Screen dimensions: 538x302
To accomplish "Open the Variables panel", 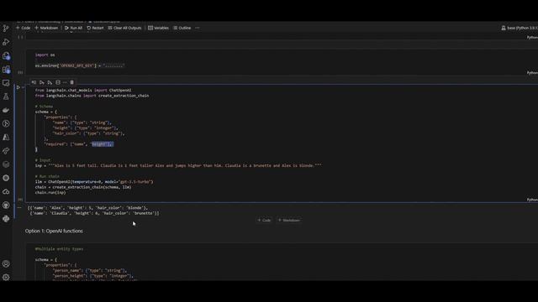I will (x=158, y=28).
